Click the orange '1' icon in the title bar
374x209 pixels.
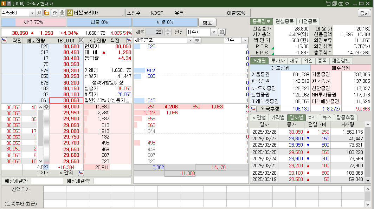click(x=4, y=4)
